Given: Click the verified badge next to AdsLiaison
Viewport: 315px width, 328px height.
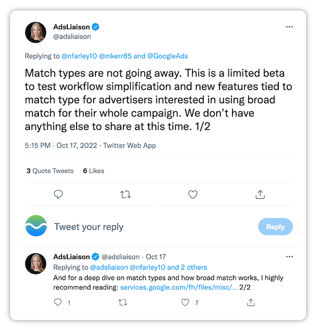Looking at the screenshot, I should point(96,27).
